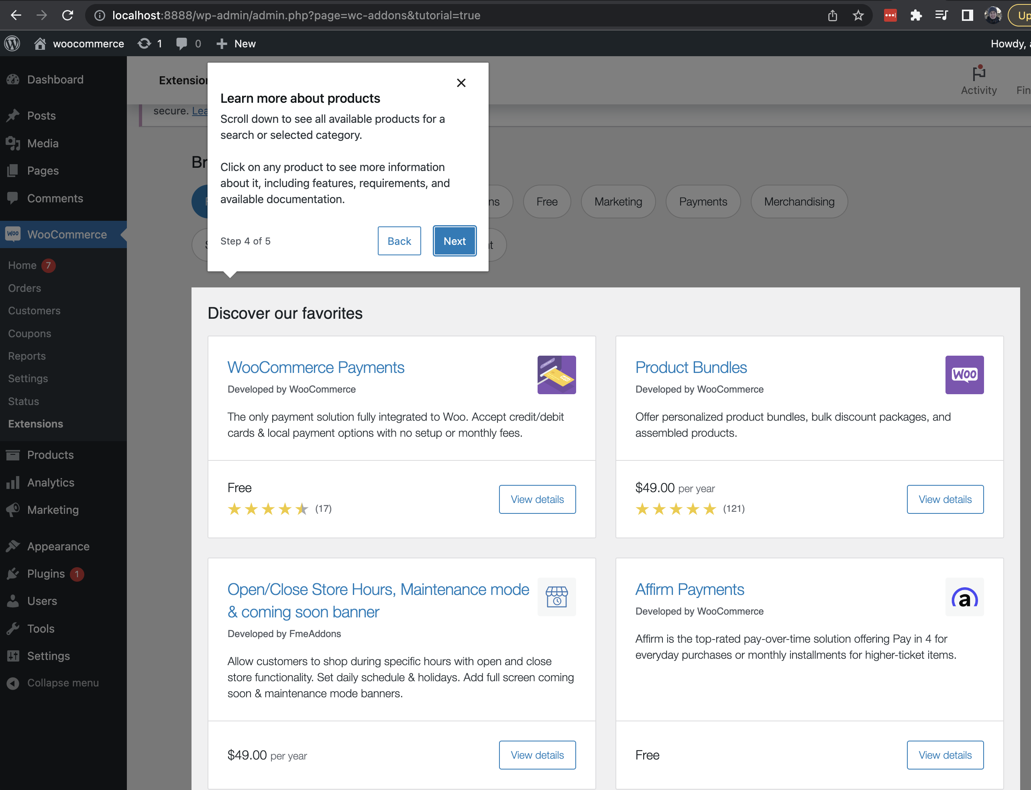
Task: Click the browser address bar URL
Action: [296, 16]
